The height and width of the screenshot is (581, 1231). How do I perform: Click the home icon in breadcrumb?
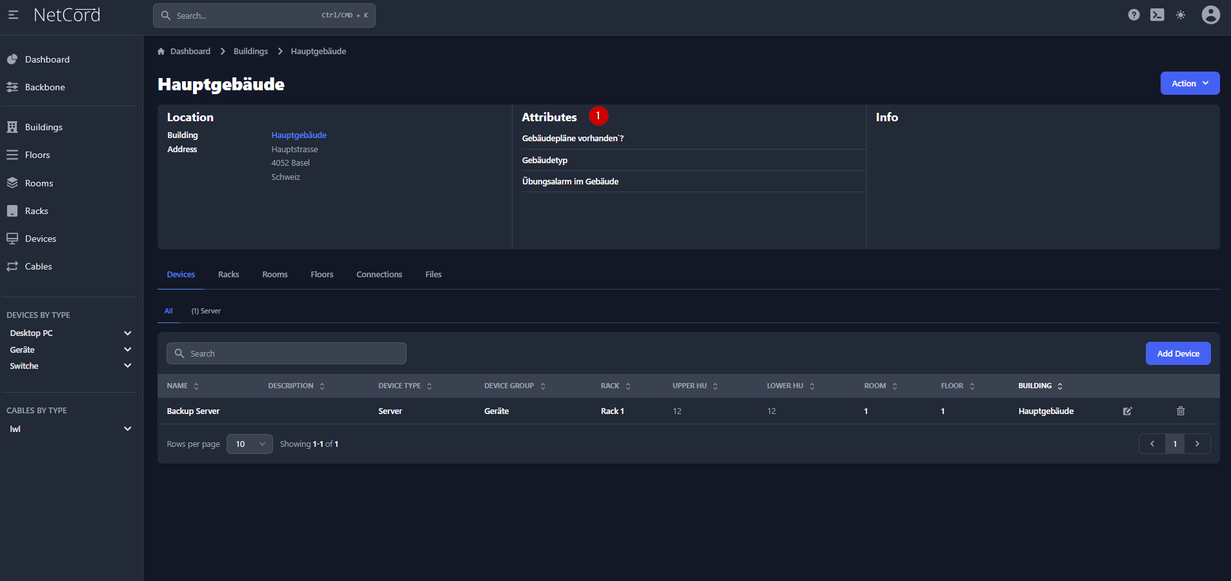pos(161,52)
